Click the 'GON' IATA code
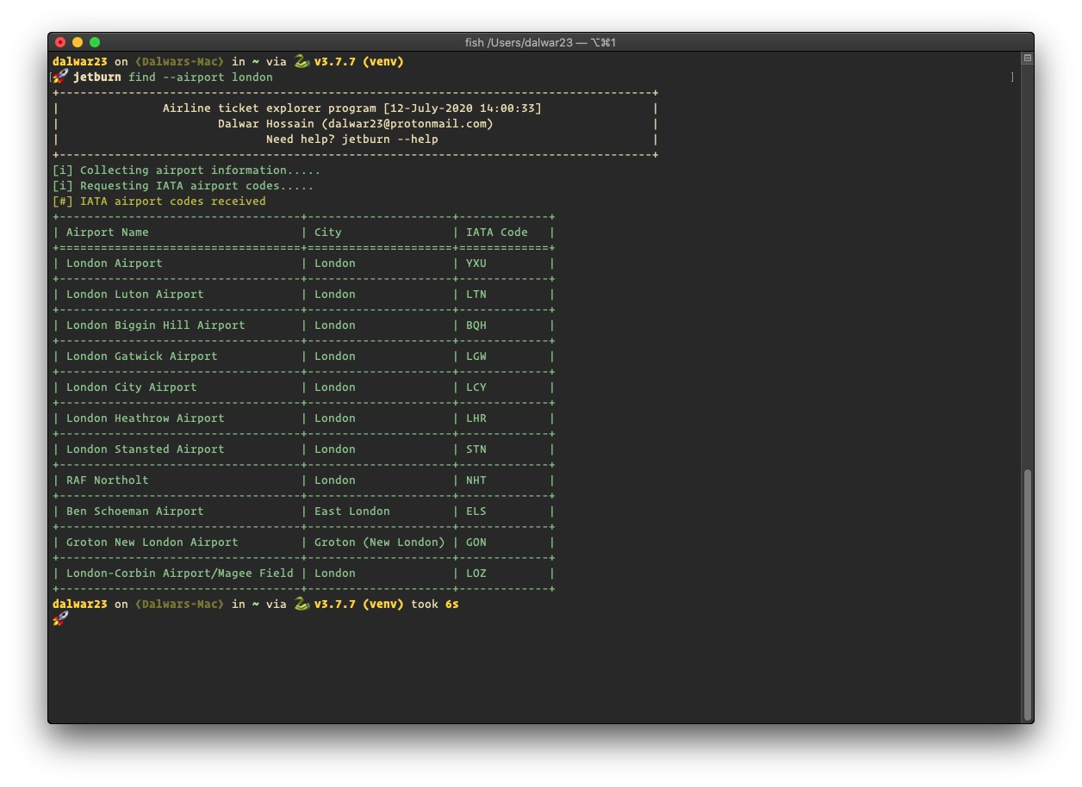Image resolution: width=1082 pixels, height=787 pixels. pyautogui.click(x=476, y=542)
